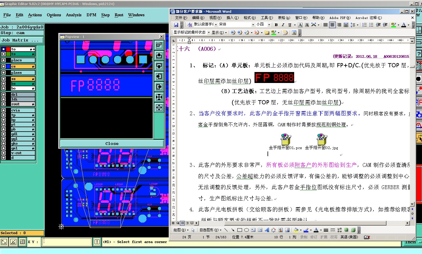Click embedded file 金手指开窗02.jpg
The height and width of the screenshot is (254, 422).
(322, 142)
